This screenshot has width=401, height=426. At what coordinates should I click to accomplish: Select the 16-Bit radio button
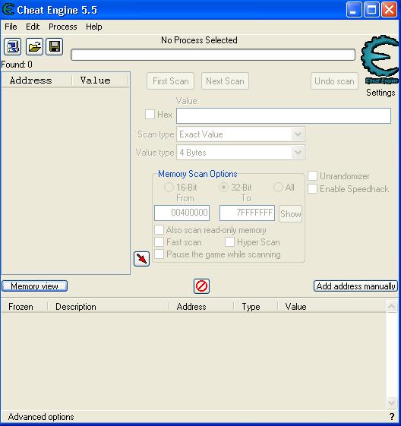coord(169,188)
